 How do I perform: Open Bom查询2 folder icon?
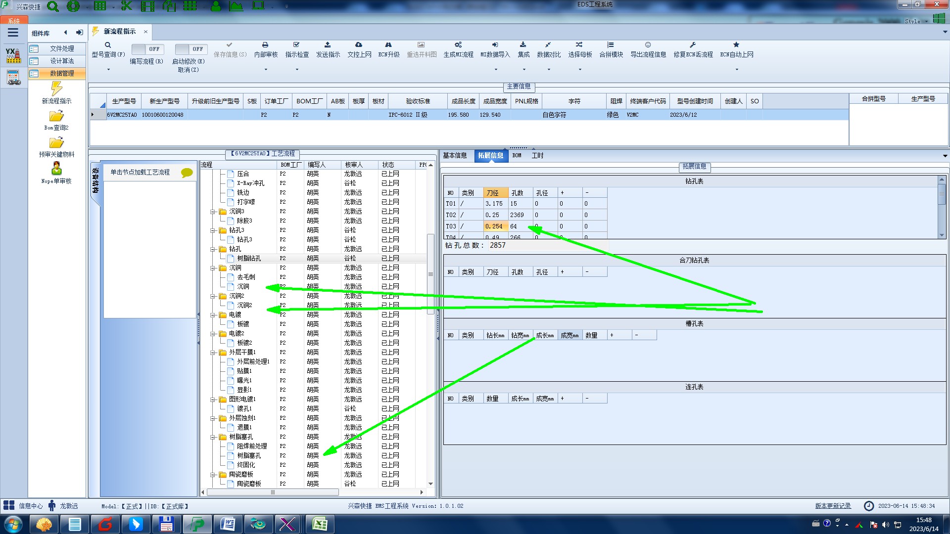pos(56,116)
